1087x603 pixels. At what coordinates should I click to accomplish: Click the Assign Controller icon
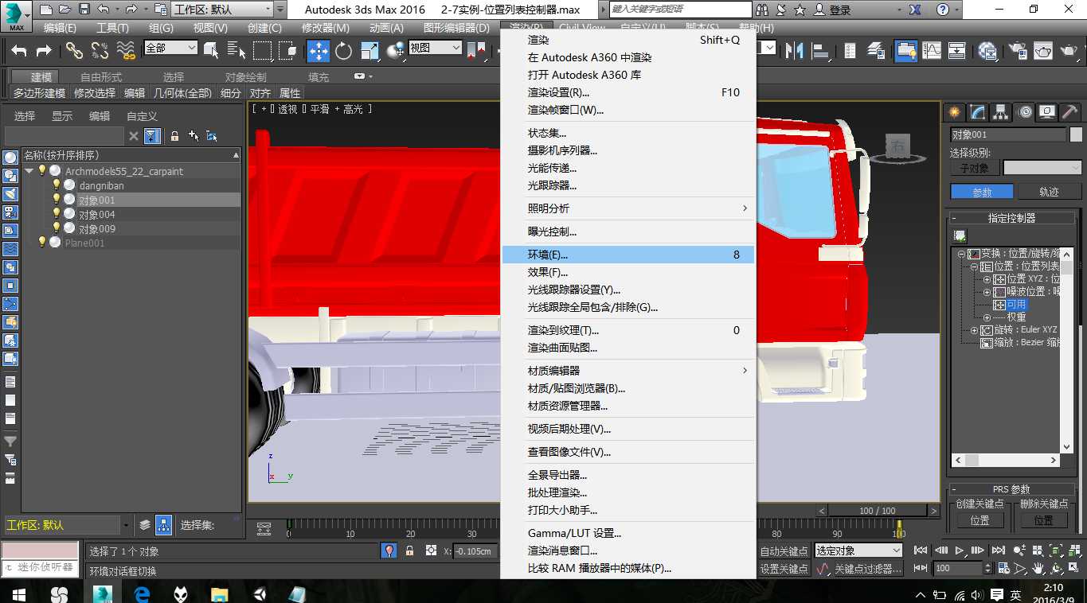point(960,236)
